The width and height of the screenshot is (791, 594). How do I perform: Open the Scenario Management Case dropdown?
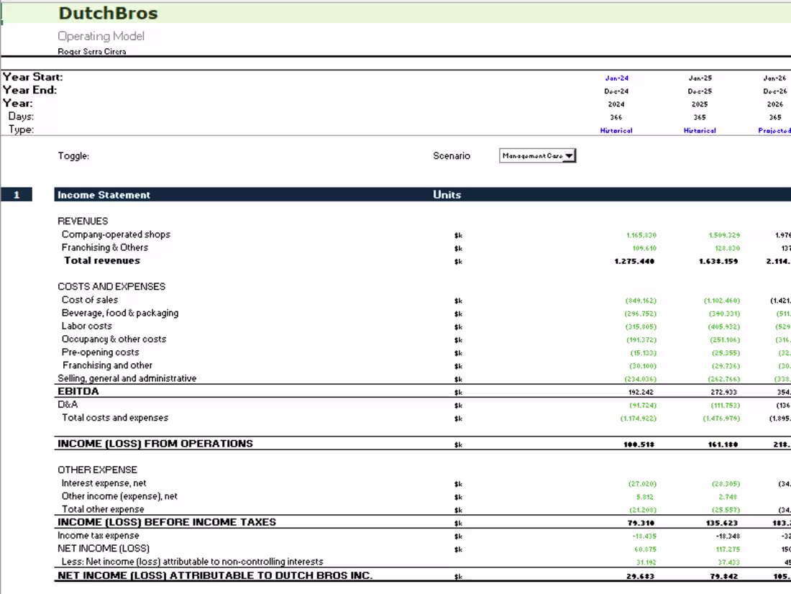pos(537,156)
